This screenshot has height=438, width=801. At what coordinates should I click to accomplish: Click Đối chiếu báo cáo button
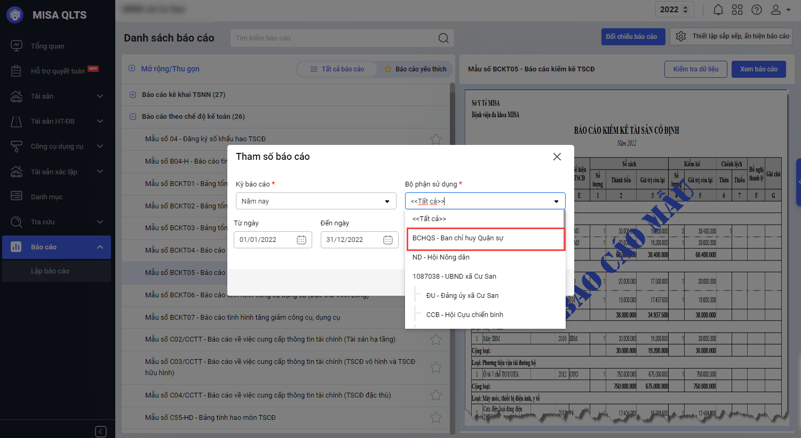click(x=633, y=37)
